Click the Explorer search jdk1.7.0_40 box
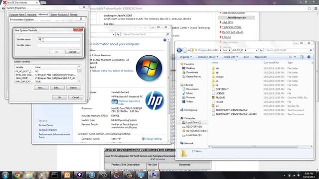 point(289,50)
